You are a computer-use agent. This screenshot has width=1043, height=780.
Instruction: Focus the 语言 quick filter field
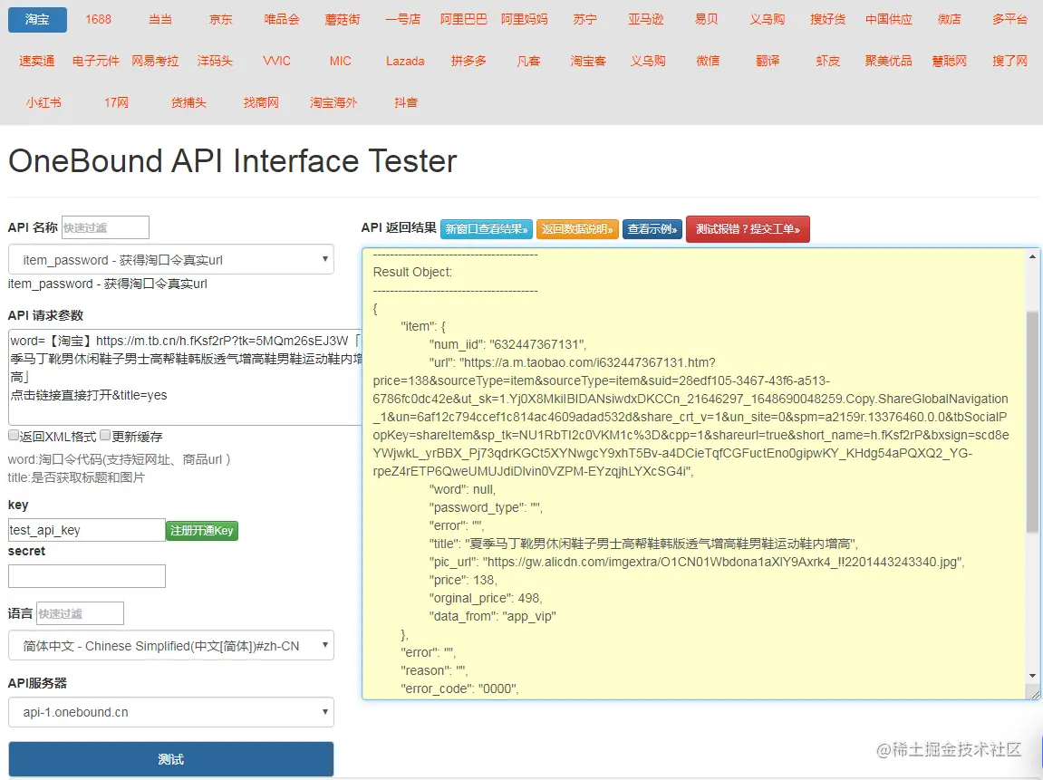coord(80,613)
